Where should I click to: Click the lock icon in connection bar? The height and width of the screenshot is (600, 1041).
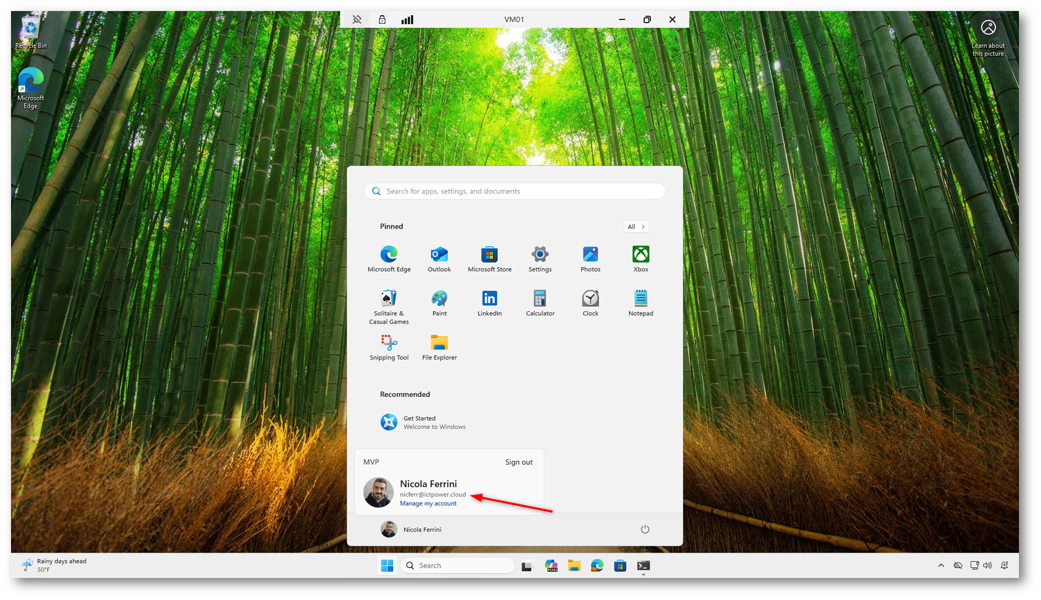point(382,19)
